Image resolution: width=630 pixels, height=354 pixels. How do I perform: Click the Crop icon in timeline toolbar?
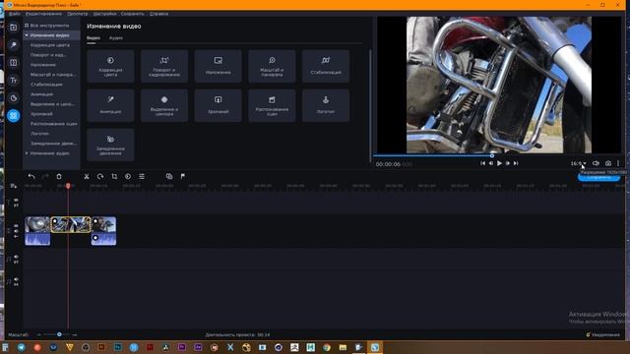(114, 177)
